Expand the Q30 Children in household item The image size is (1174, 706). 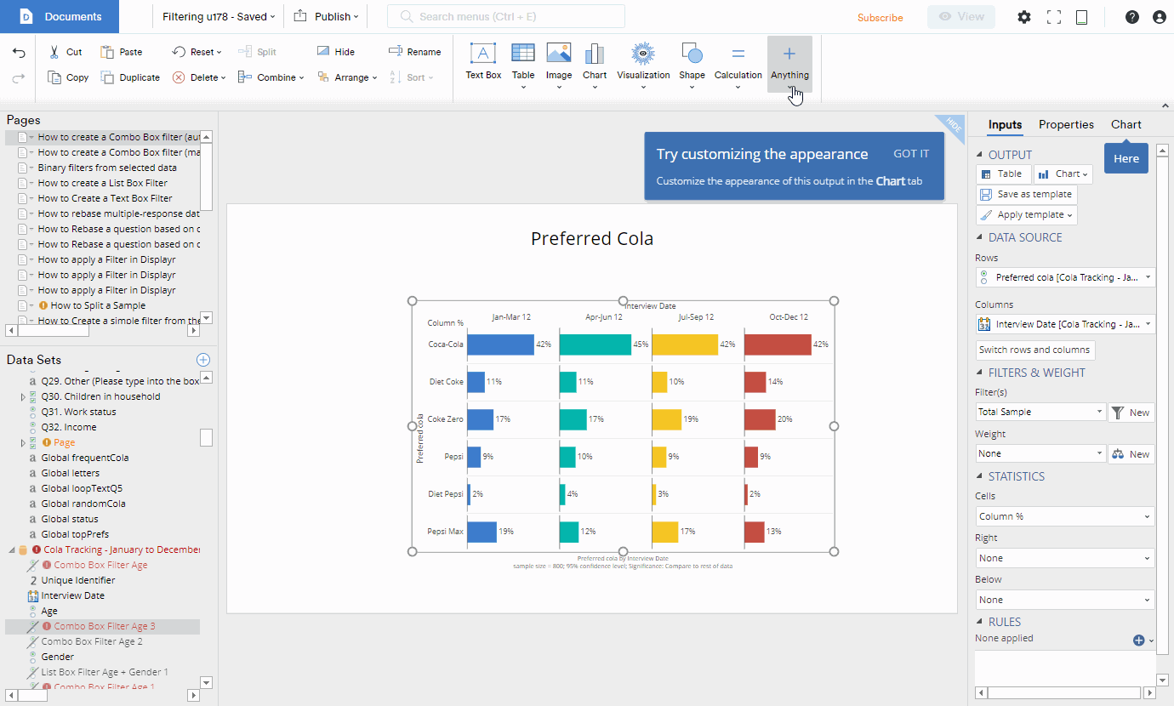pyautogui.click(x=23, y=397)
